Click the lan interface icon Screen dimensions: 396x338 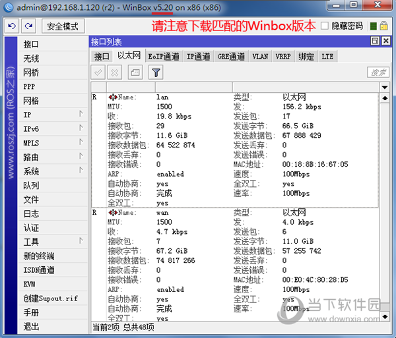click(113, 97)
